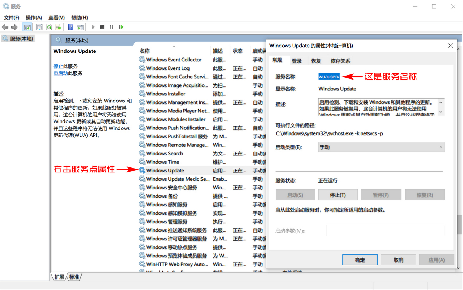Select the Windows Font Cache Servi... row
This screenshot has height=290, width=463.
click(203, 77)
